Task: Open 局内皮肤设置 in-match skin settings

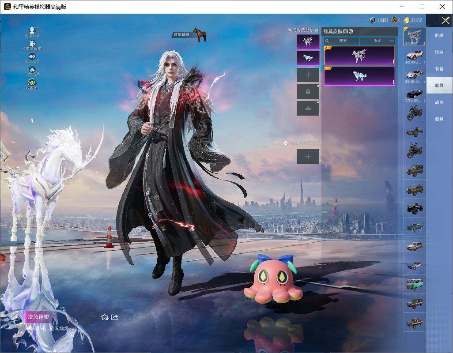Action: tap(304, 30)
